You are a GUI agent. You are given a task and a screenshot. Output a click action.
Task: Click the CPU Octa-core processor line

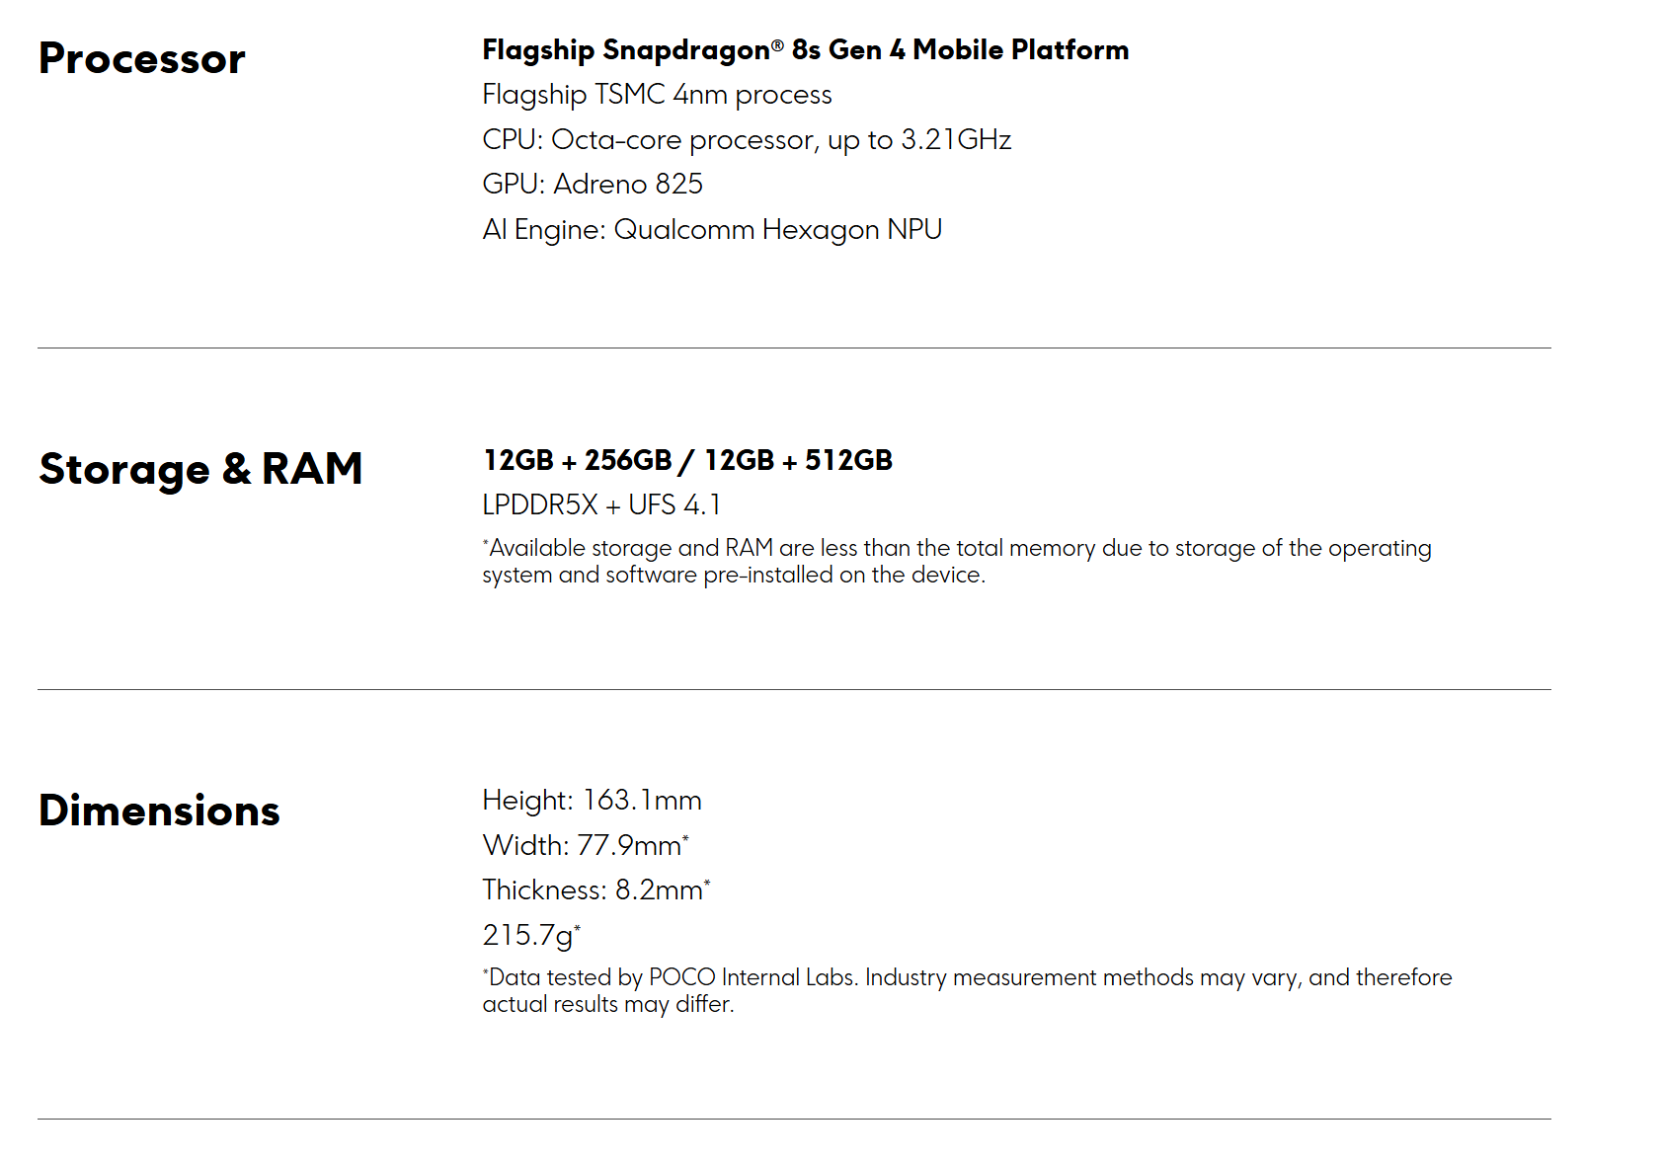point(747,140)
